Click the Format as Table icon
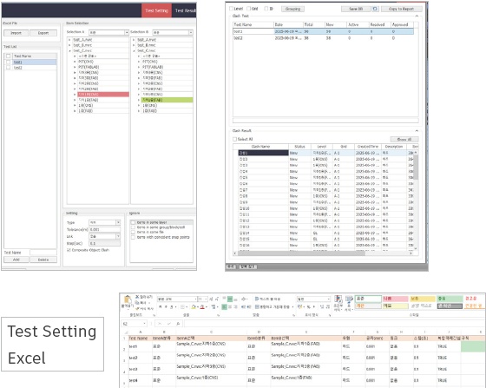Viewport: 486px width, 388px height. click(349, 299)
